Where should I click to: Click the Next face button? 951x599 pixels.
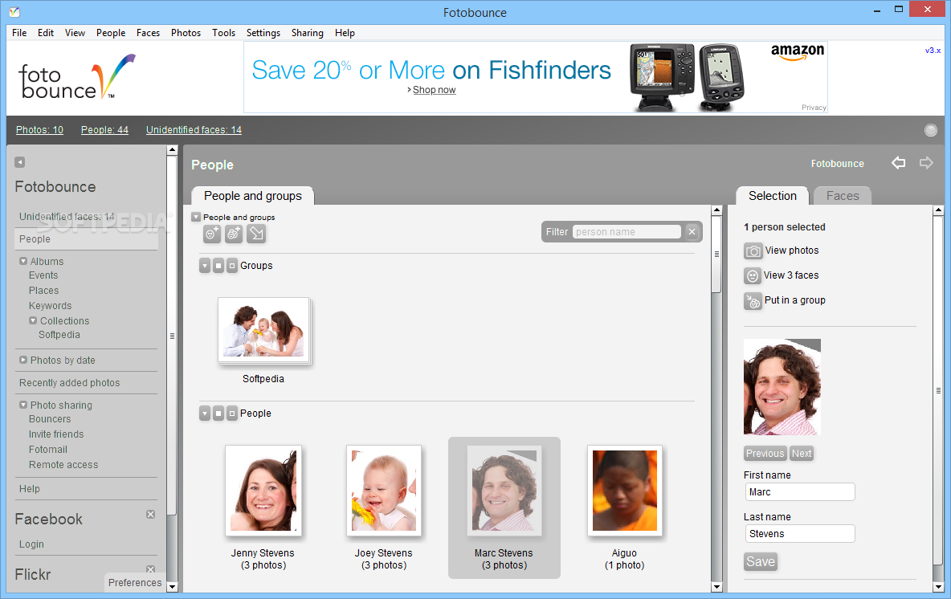801,454
